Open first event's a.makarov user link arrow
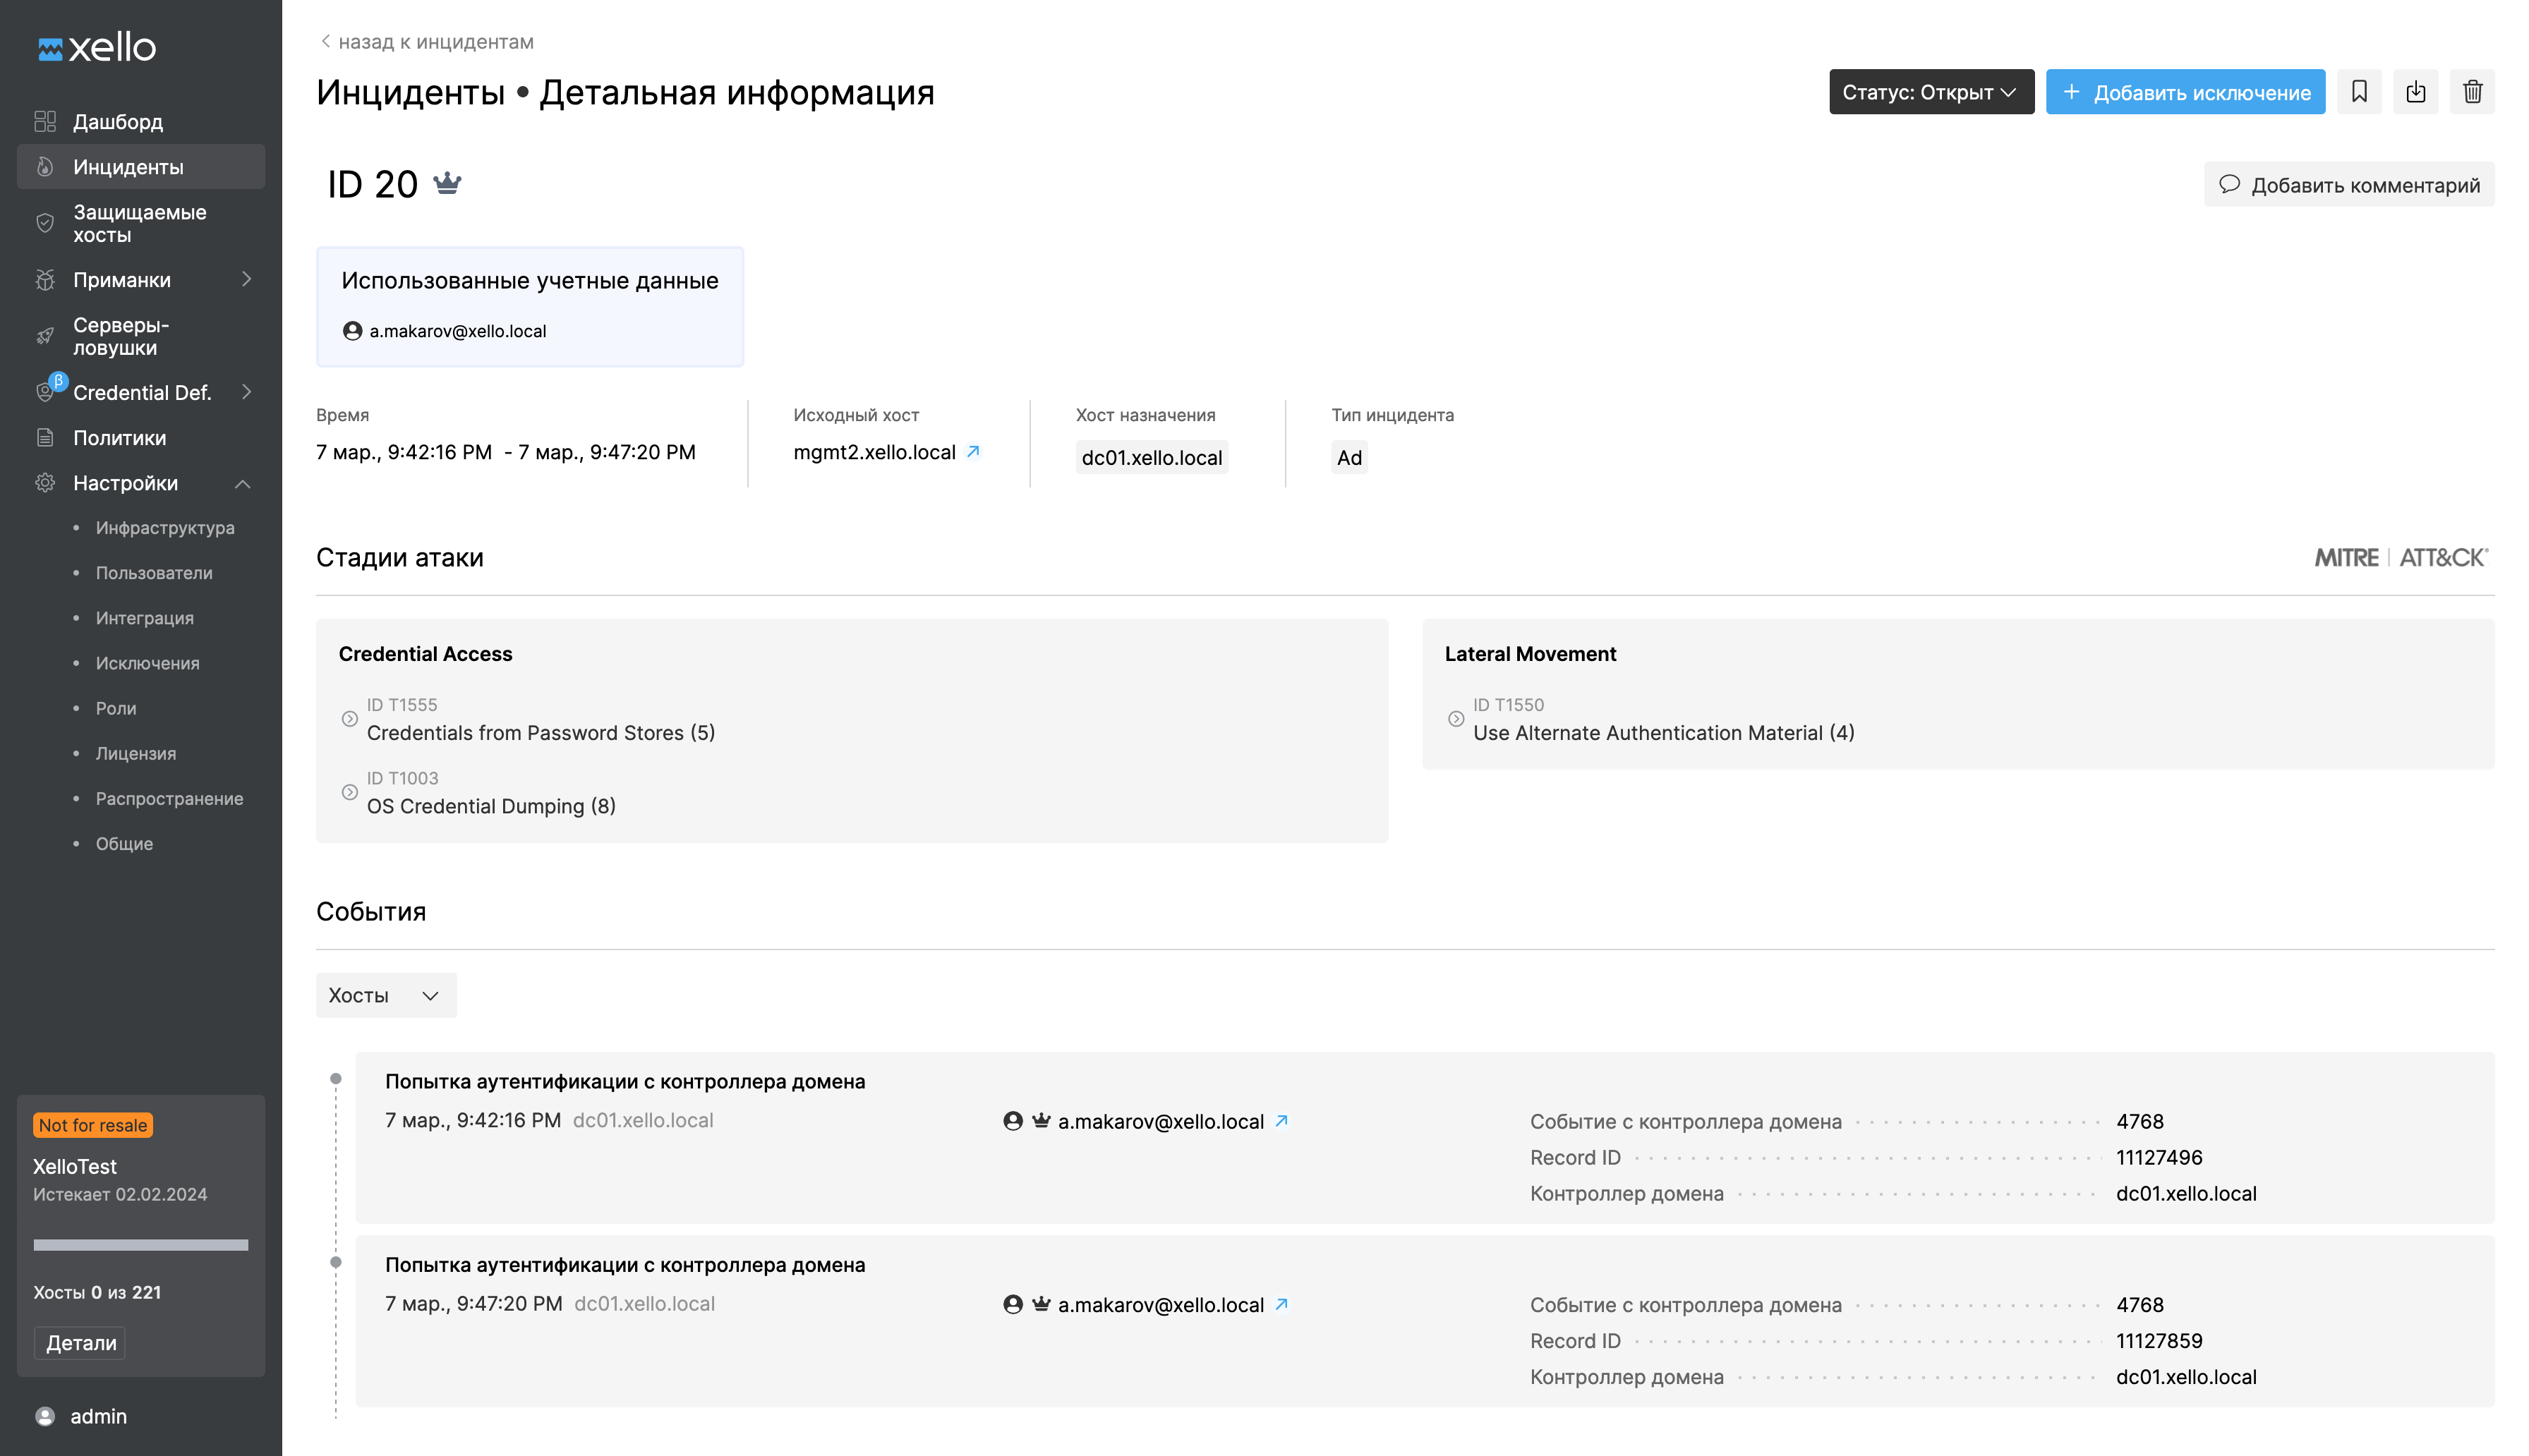 [x=1281, y=1121]
